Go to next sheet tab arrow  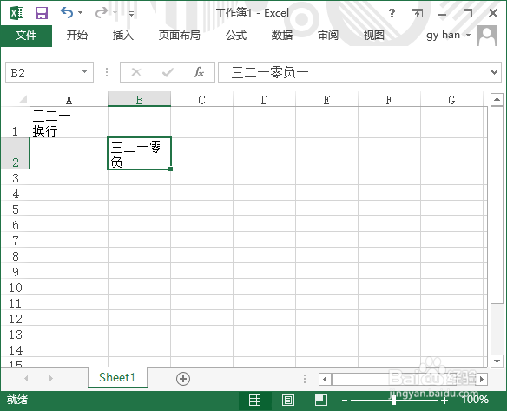[x=50, y=378]
